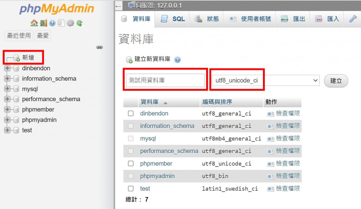Tick the test database checkbox
The image size is (361, 209).
(131, 189)
